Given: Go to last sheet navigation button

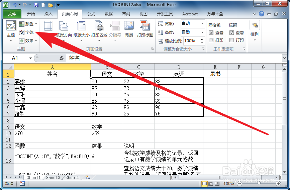Looking at the screenshot, I should point(20,177).
